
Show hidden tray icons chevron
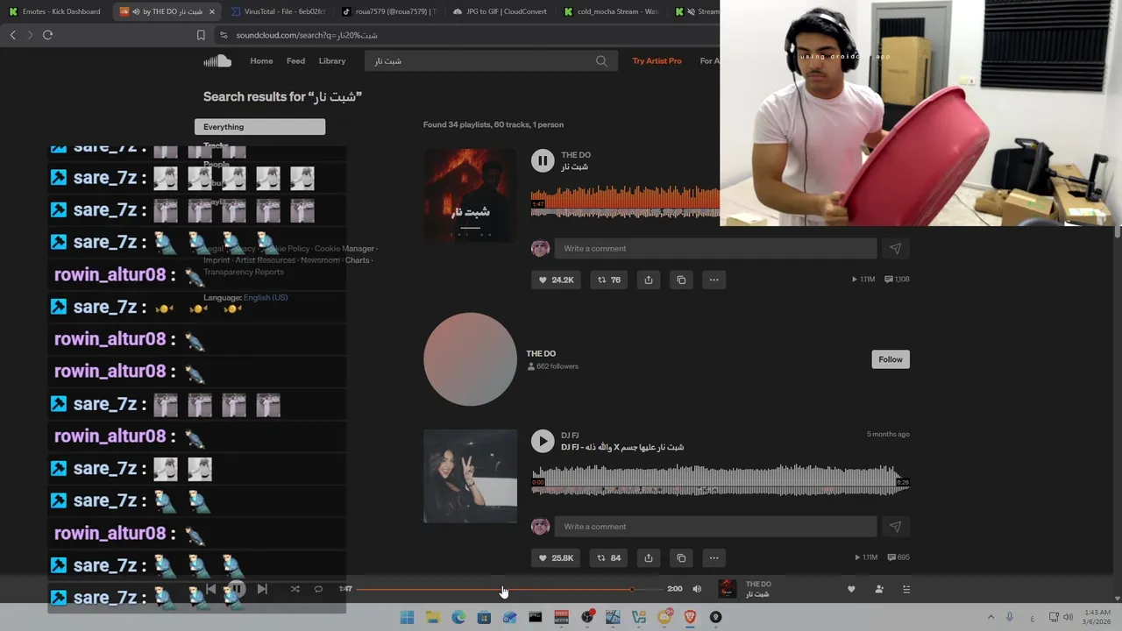click(991, 617)
